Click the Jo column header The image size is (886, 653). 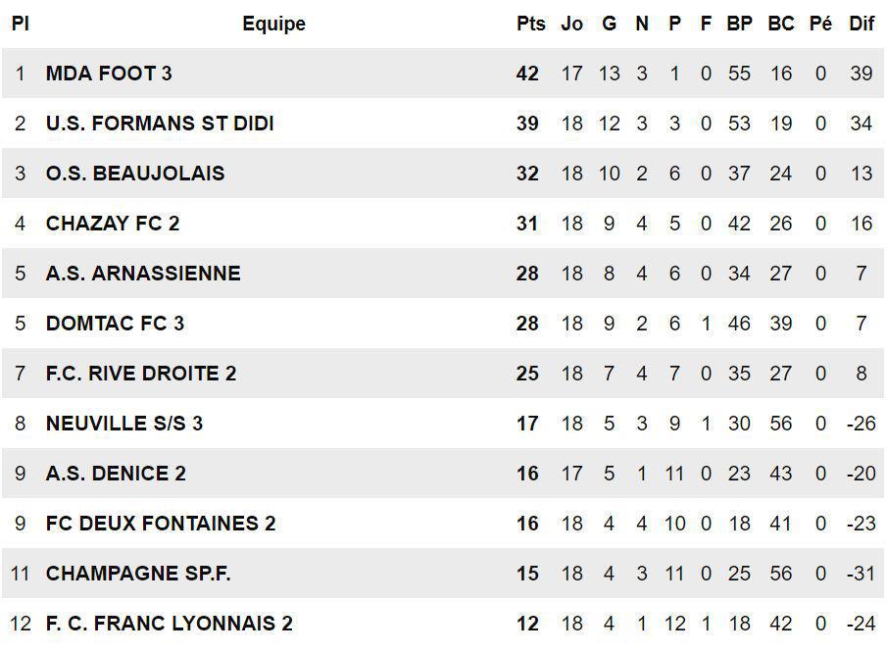pos(571,24)
